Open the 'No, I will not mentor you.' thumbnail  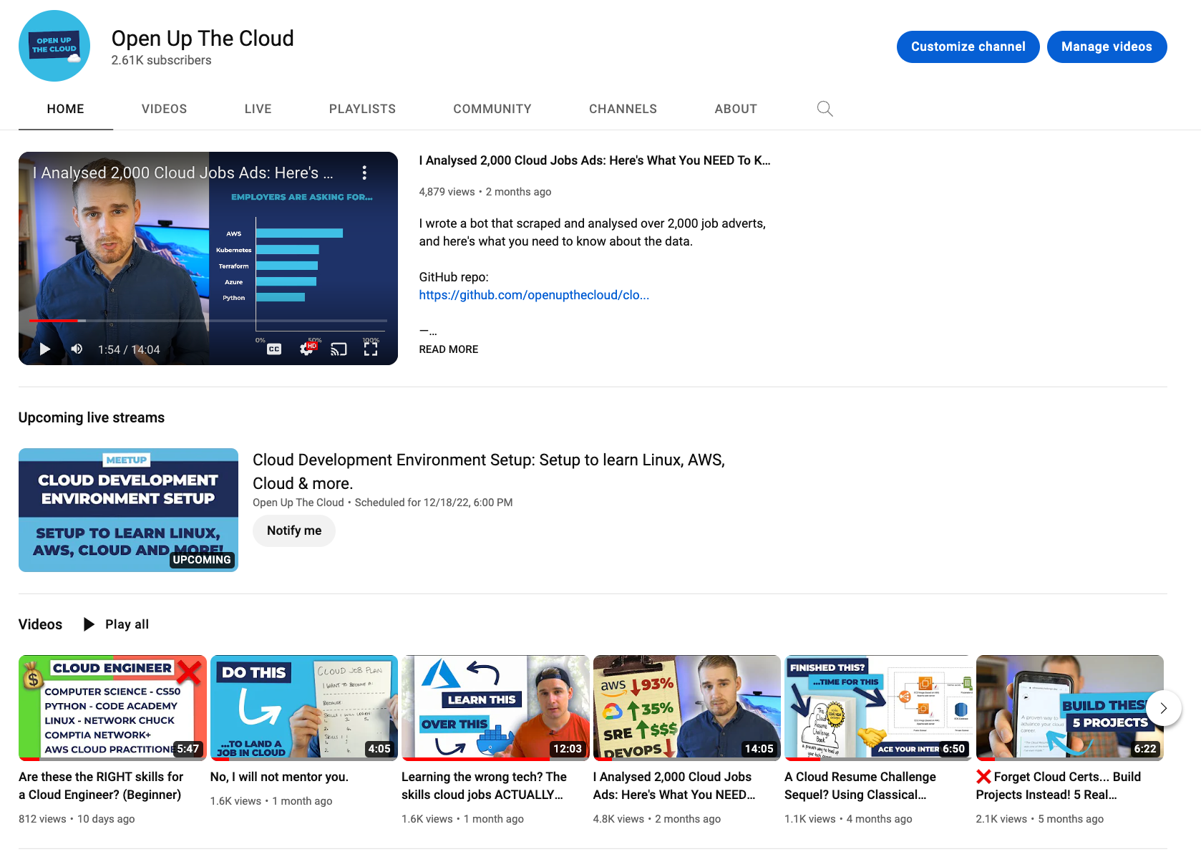(303, 707)
